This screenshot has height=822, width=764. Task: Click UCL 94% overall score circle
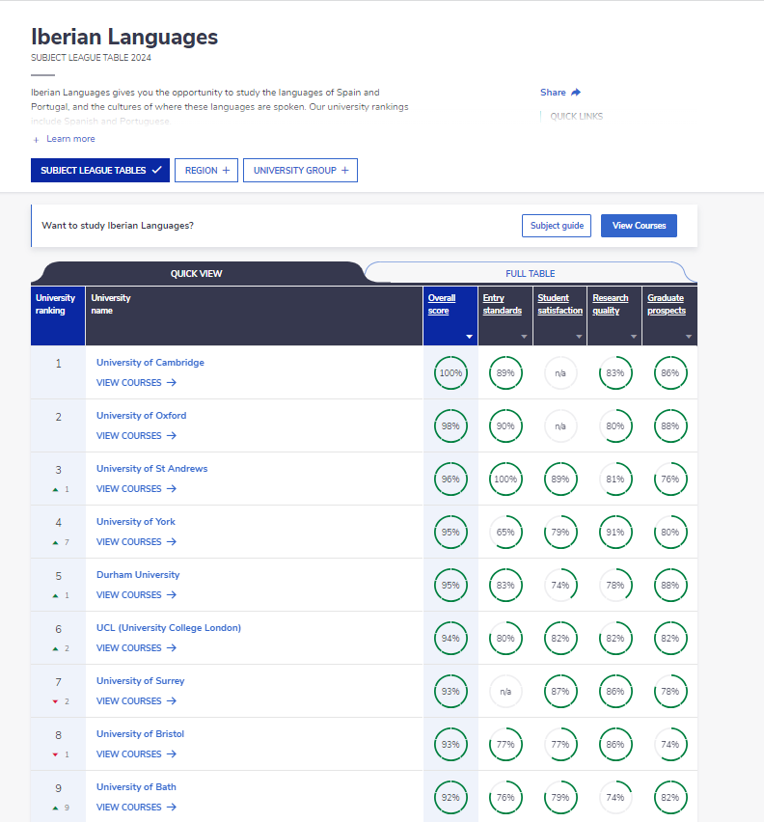click(x=450, y=638)
